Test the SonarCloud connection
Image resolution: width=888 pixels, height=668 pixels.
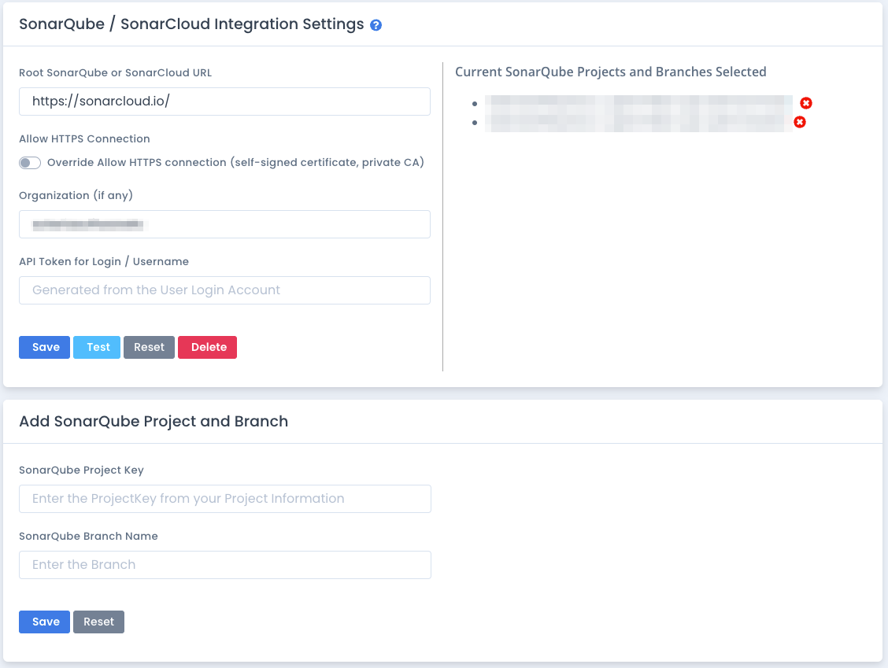point(97,348)
